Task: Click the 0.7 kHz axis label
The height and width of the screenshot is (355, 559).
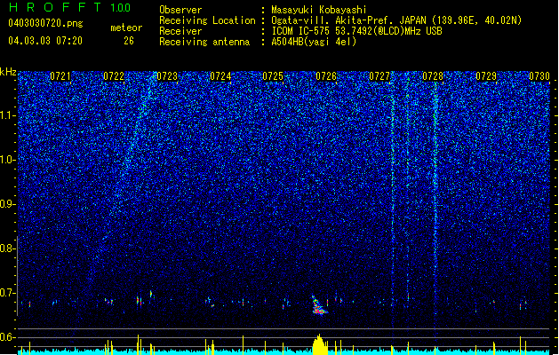Action: [8, 293]
